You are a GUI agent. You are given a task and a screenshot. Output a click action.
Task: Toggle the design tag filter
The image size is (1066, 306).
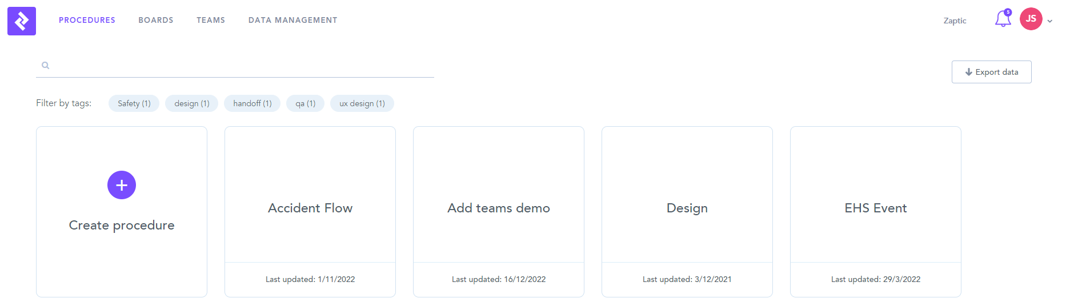pos(191,103)
